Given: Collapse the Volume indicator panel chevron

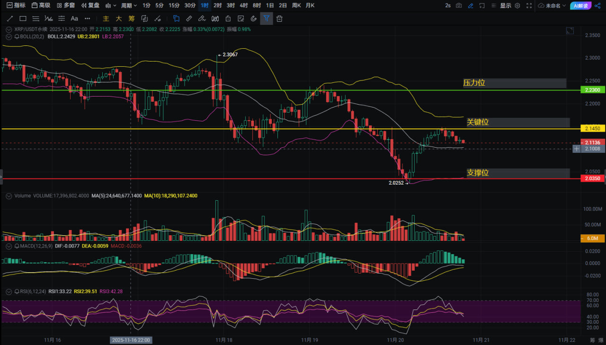Looking at the screenshot, I should [8, 195].
